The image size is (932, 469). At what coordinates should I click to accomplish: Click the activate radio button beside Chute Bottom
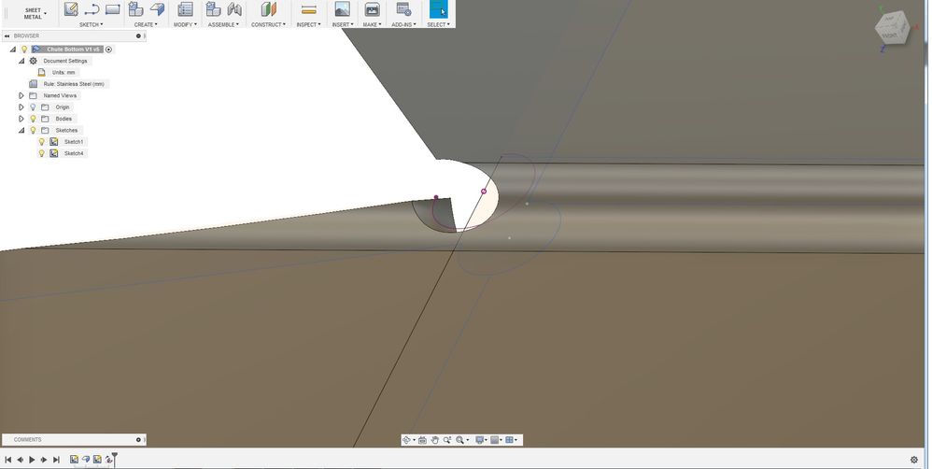(108, 50)
